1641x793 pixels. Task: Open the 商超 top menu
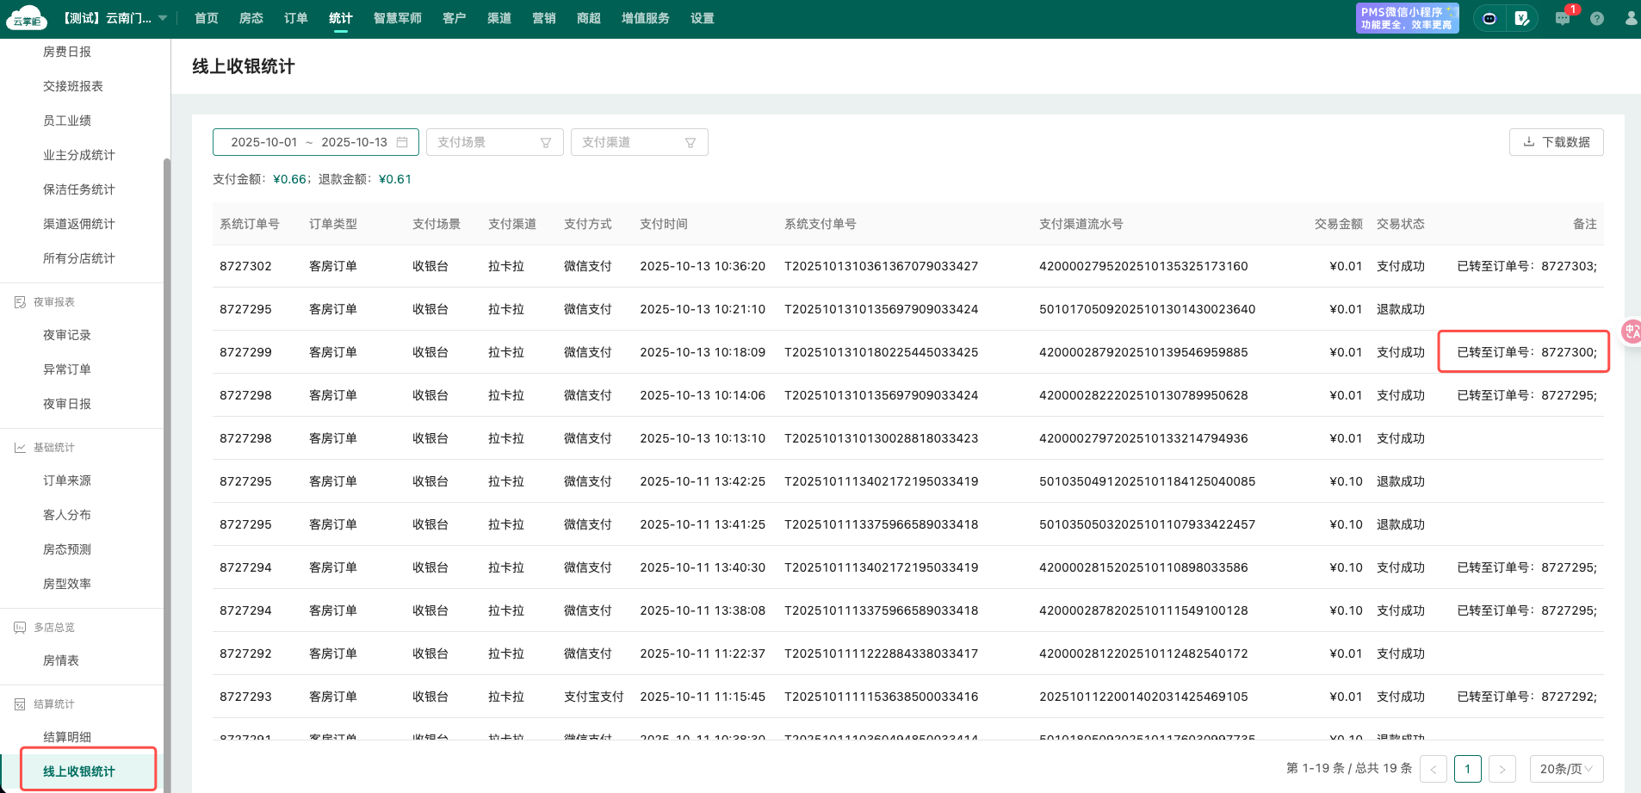point(589,18)
